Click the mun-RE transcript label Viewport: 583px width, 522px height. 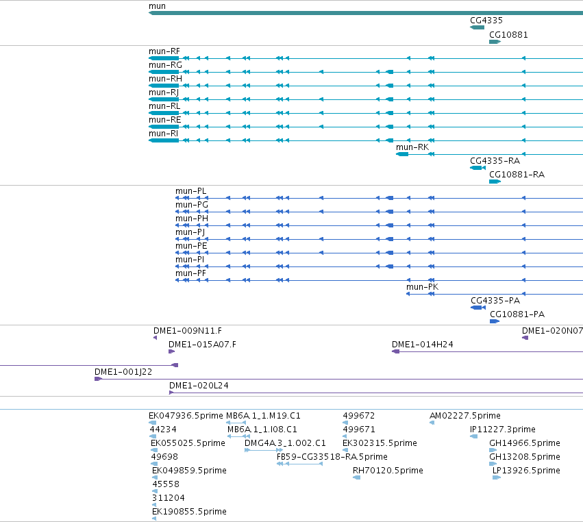click(164, 120)
